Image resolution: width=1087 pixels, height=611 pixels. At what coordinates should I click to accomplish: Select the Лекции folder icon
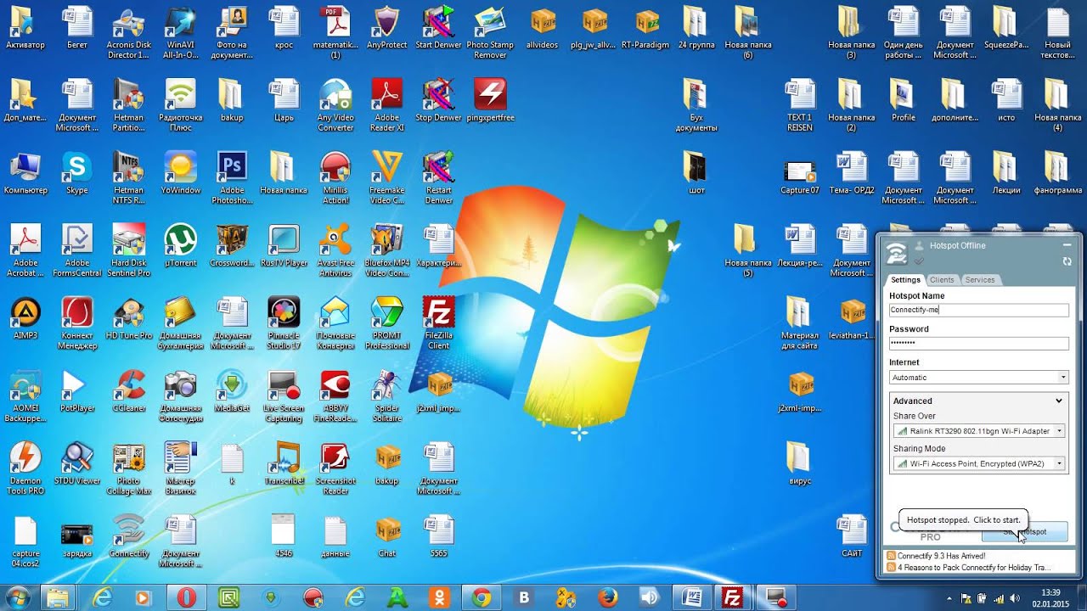[1006, 173]
